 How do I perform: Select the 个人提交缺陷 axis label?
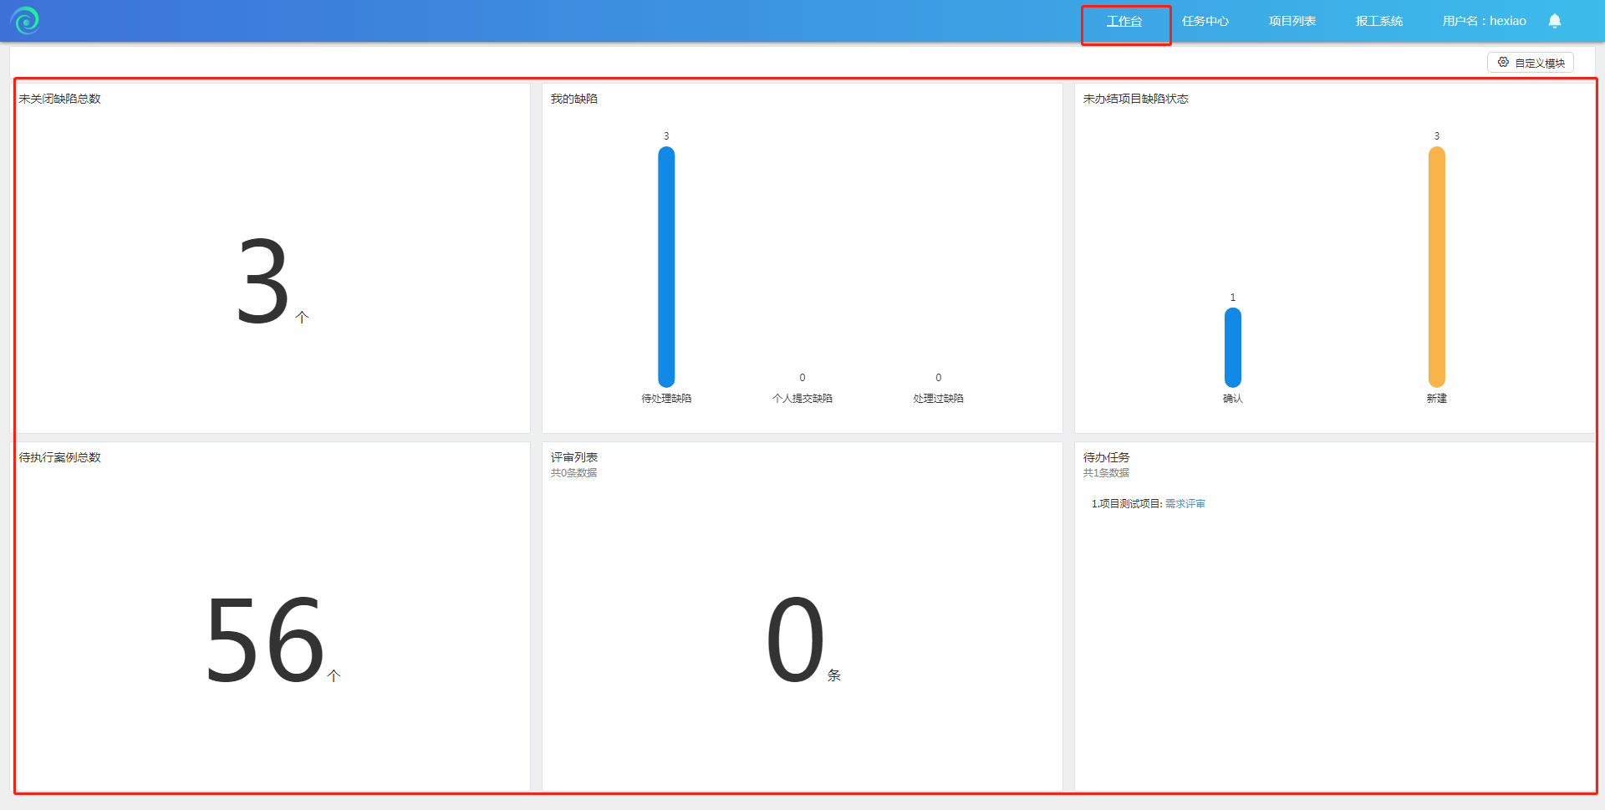pos(802,399)
